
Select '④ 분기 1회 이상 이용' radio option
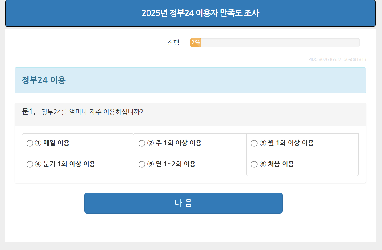coord(30,164)
